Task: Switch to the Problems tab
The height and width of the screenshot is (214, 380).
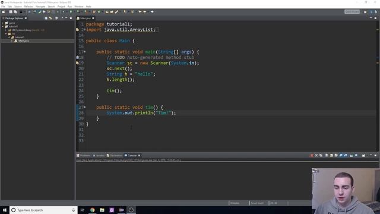Action: [84, 155]
